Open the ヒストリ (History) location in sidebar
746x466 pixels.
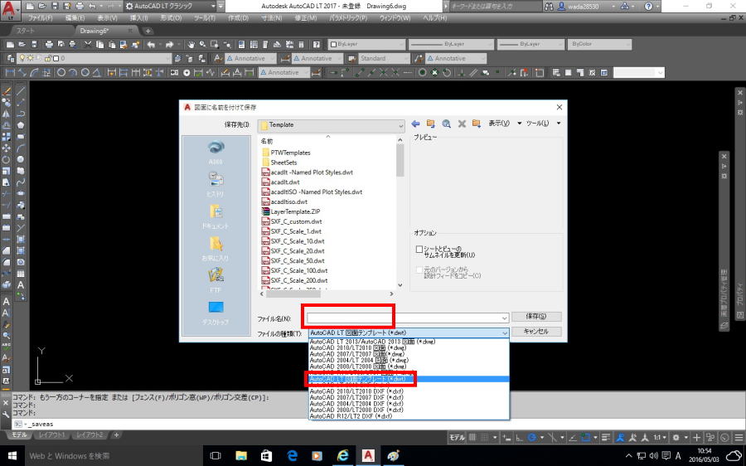tap(216, 184)
